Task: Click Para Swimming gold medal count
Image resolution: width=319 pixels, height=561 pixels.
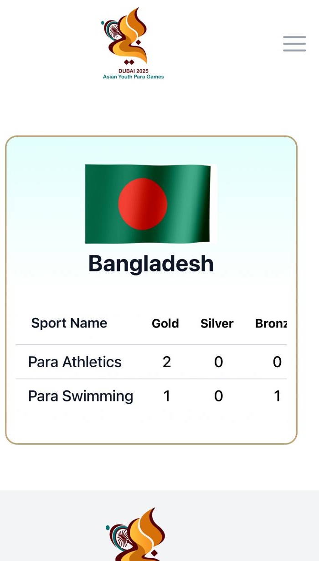Action: (167, 396)
